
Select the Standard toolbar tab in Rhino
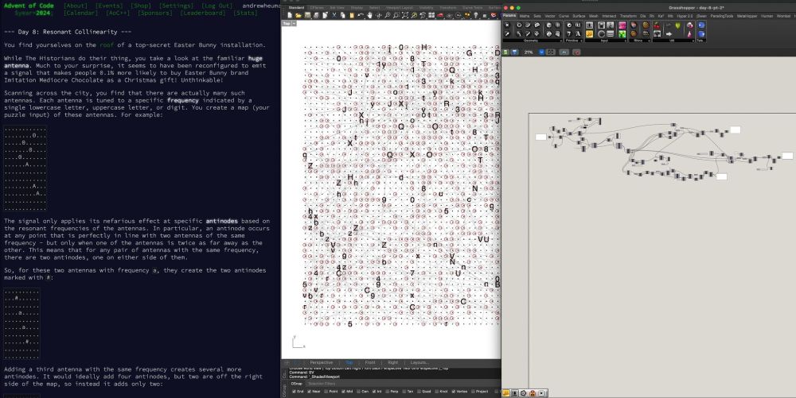[x=296, y=8]
